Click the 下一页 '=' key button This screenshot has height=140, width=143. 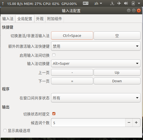[72, 81]
